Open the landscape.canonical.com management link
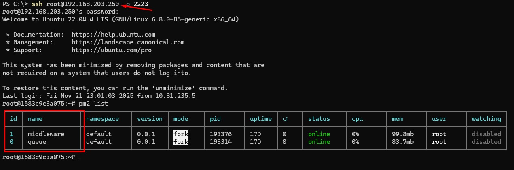The width and height of the screenshot is (514, 170). (x=128, y=42)
